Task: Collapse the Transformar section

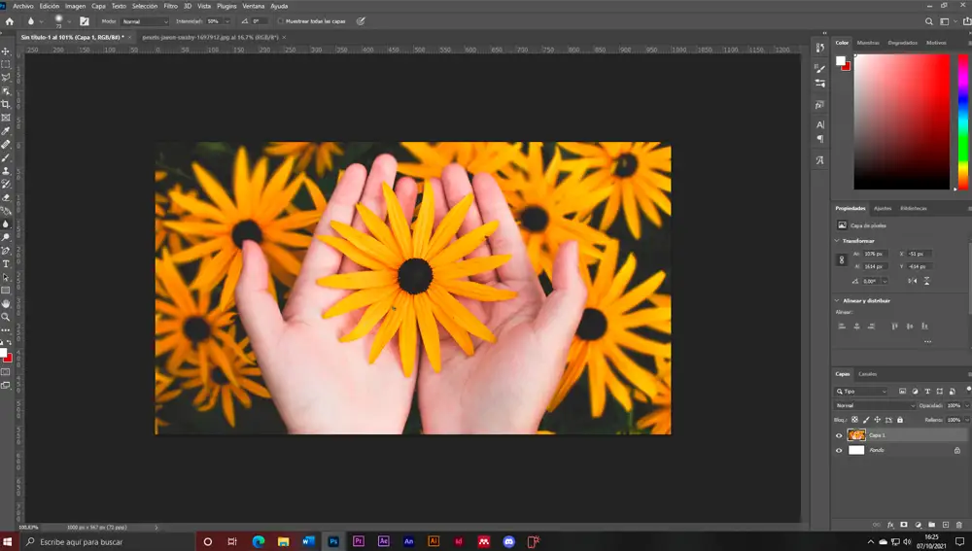Action: click(x=837, y=240)
